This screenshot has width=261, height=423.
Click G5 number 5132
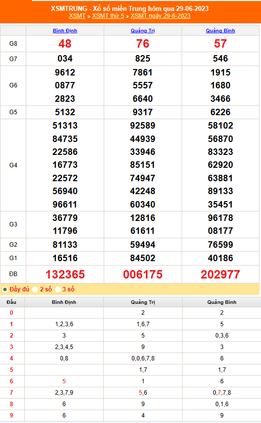pos(65,112)
